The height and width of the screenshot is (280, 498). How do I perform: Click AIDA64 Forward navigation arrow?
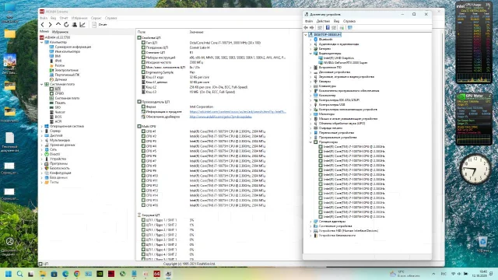click(50, 24)
